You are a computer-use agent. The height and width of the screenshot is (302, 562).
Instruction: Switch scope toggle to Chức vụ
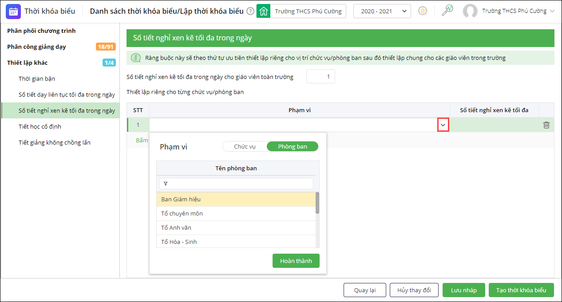tap(245, 146)
